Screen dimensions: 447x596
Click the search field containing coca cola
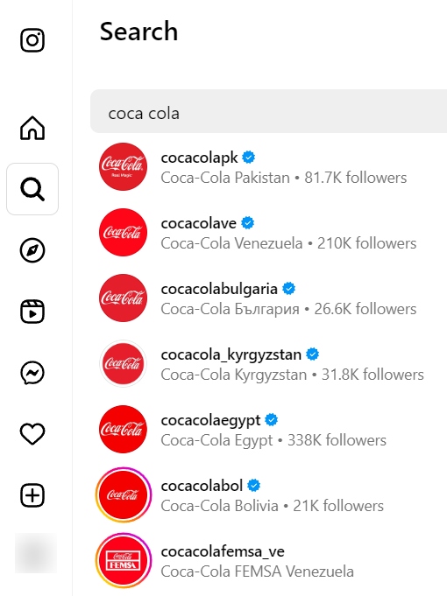coord(268,111)
